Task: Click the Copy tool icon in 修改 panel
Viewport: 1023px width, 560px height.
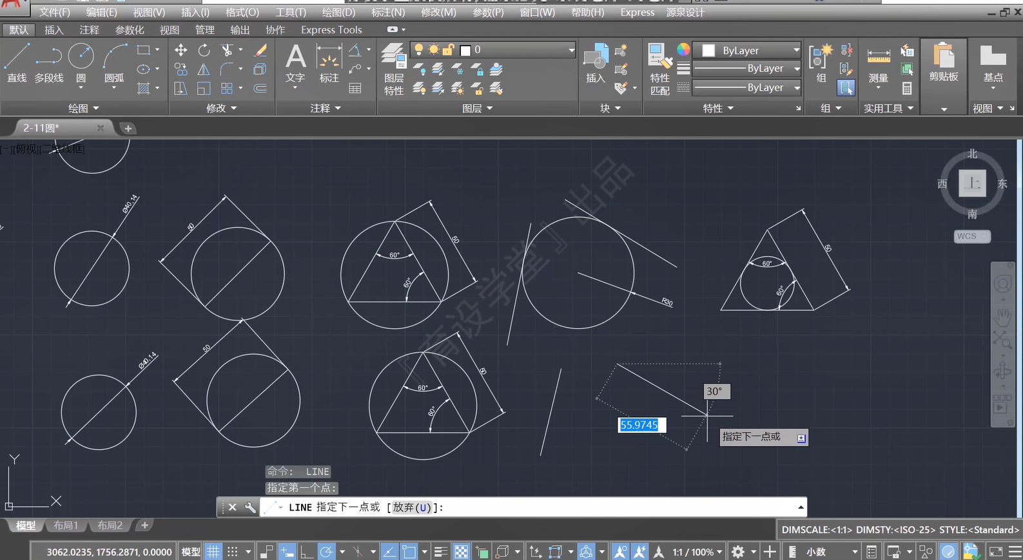Action: pos(181,70)
